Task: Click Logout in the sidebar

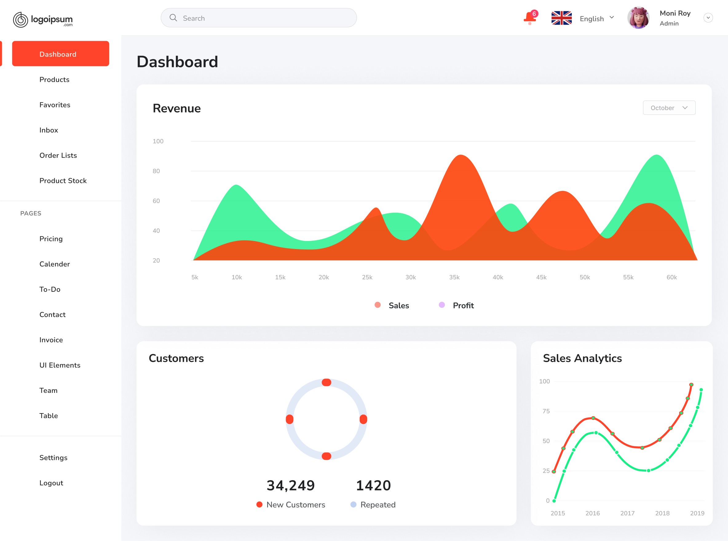Action: tap(51, 483)
